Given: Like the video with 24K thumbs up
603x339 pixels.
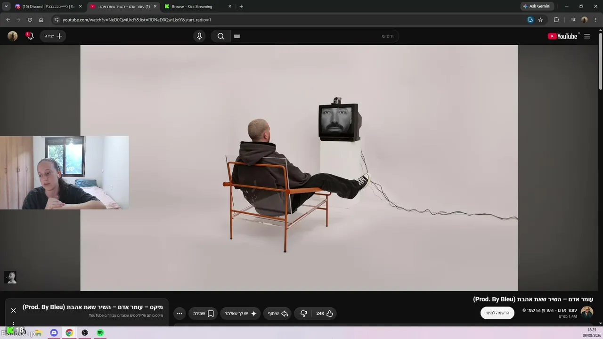Looking at the screenshot, I should [x=325, y=314].
